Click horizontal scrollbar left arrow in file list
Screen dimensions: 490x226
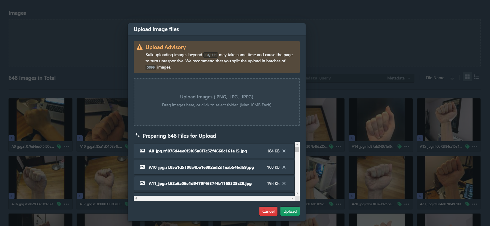[x=136, y=199]
